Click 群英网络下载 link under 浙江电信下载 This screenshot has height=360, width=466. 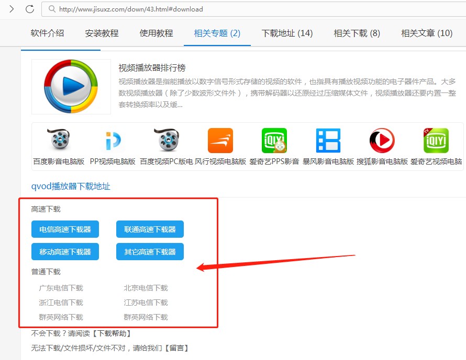(x=61, y=317)
